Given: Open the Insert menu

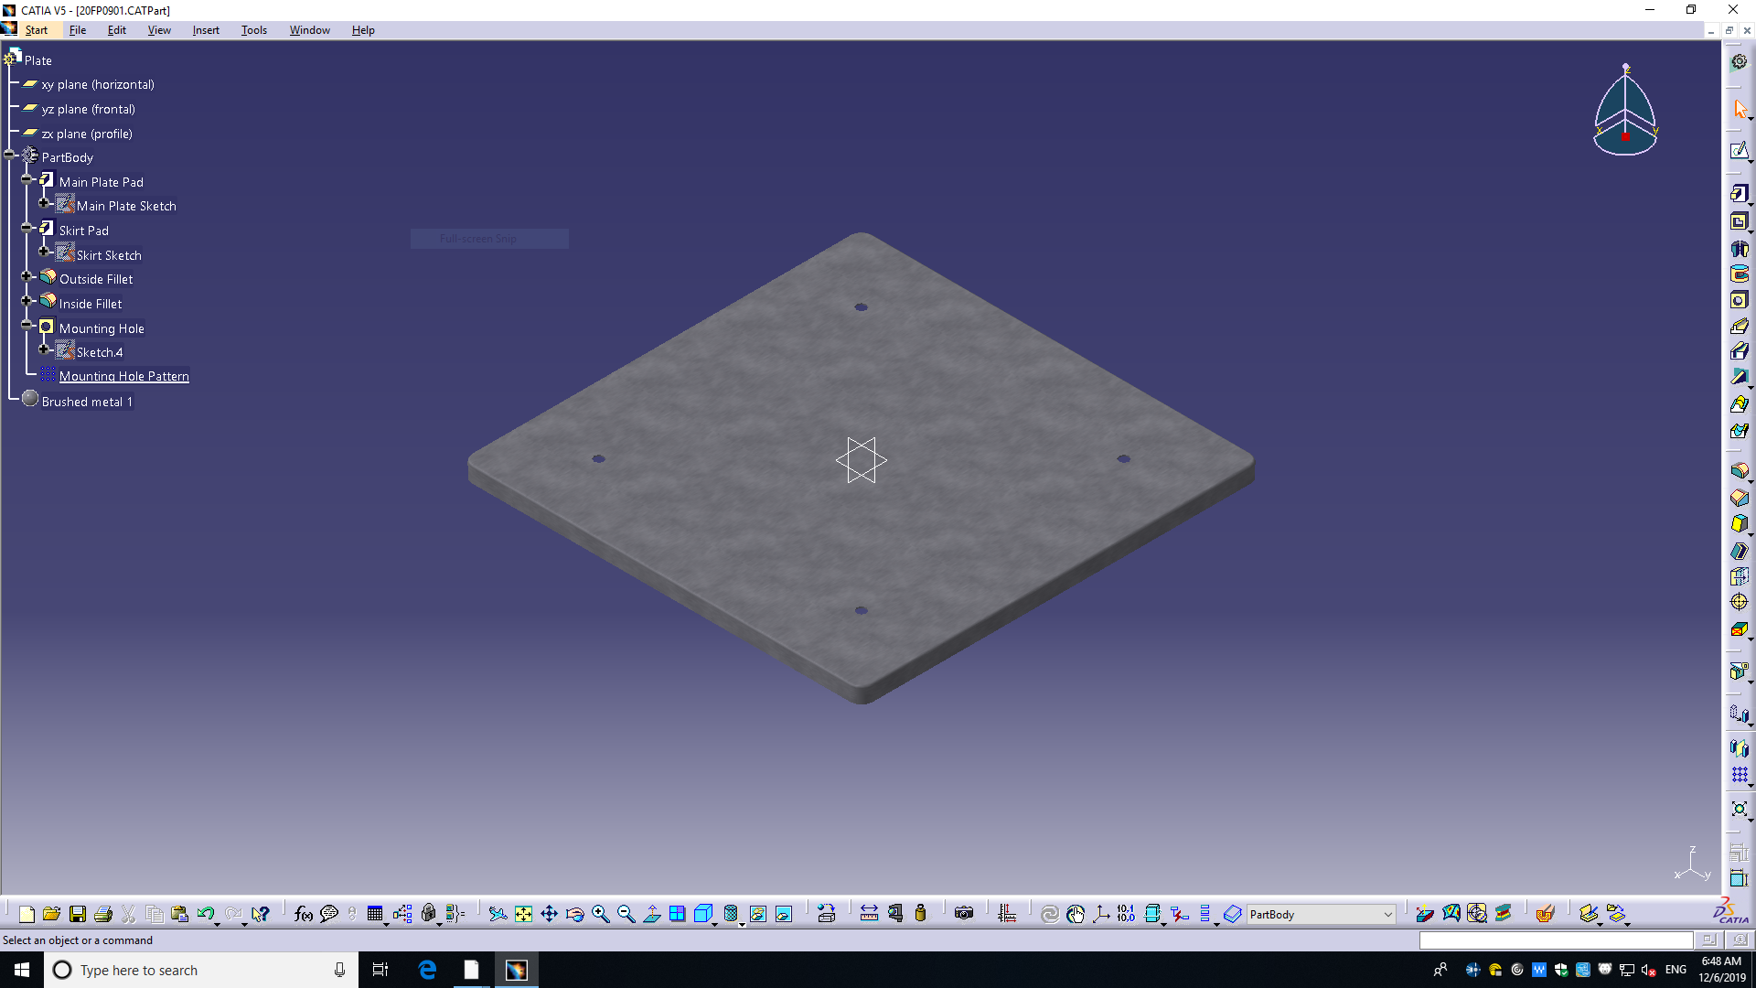Looking at the screenshot, I should pyautogui.click(x=205, y=30).
